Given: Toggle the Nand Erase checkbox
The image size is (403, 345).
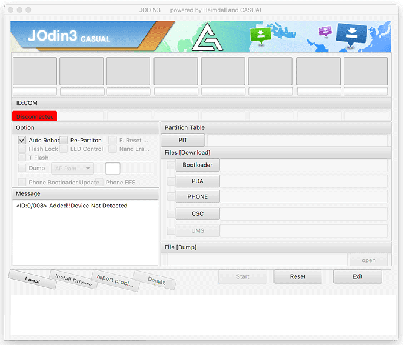Looking at the screenshot, I should [113, 149].
